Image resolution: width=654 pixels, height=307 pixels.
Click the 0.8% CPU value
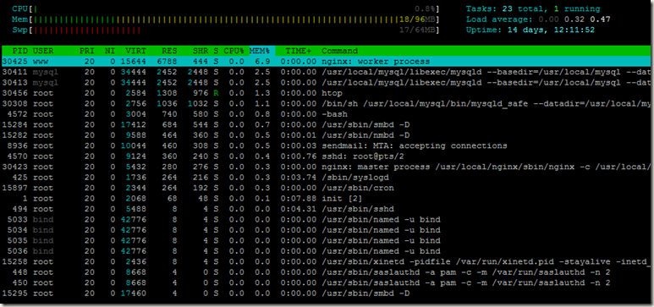coord(426,8)
